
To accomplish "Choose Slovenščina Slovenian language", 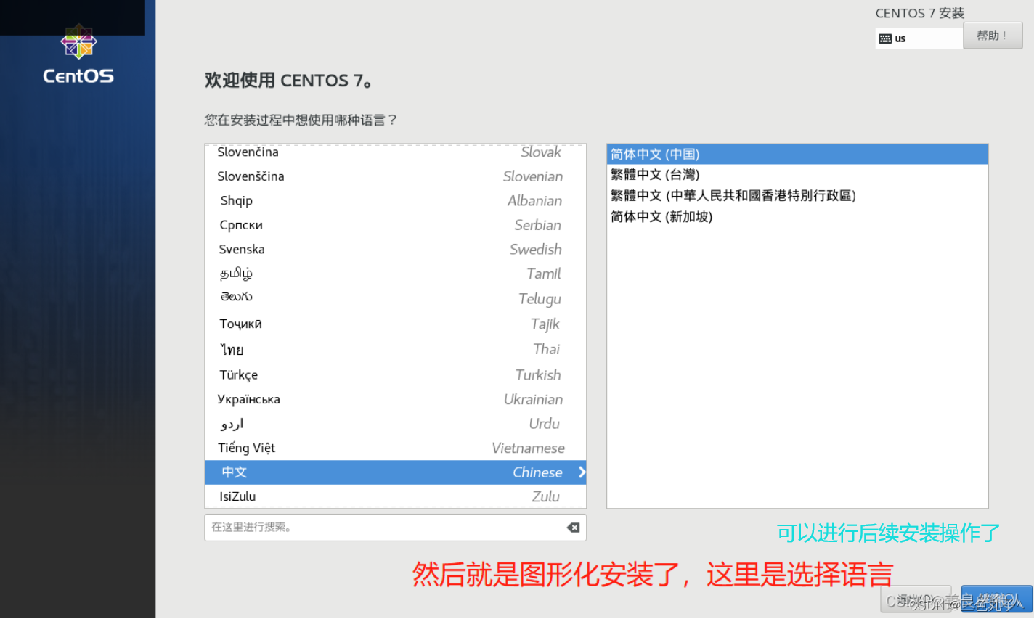I will [x=395, y=176].
